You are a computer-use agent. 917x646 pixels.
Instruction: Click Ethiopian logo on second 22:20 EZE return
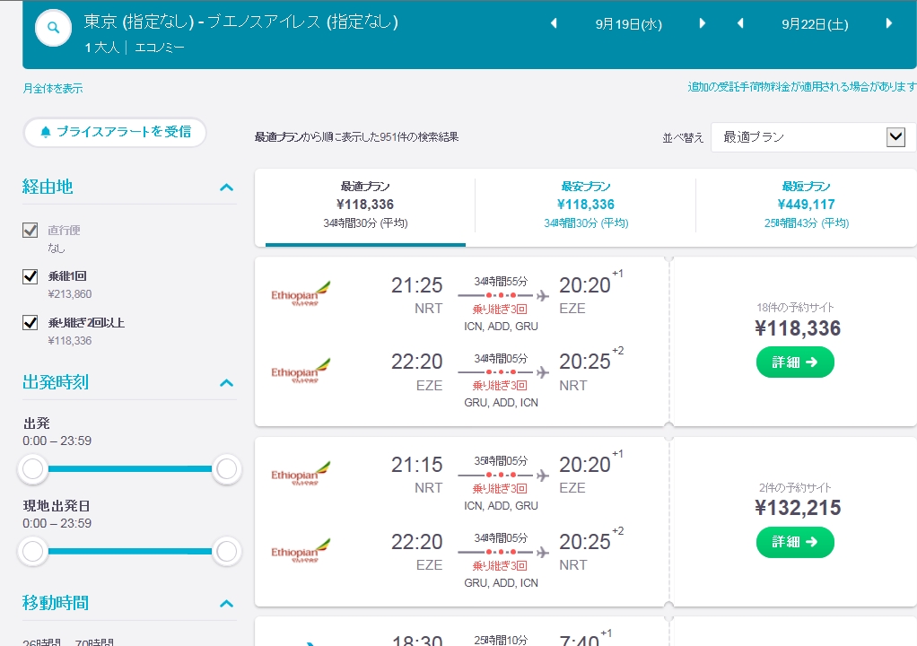[x=301, y=550]
